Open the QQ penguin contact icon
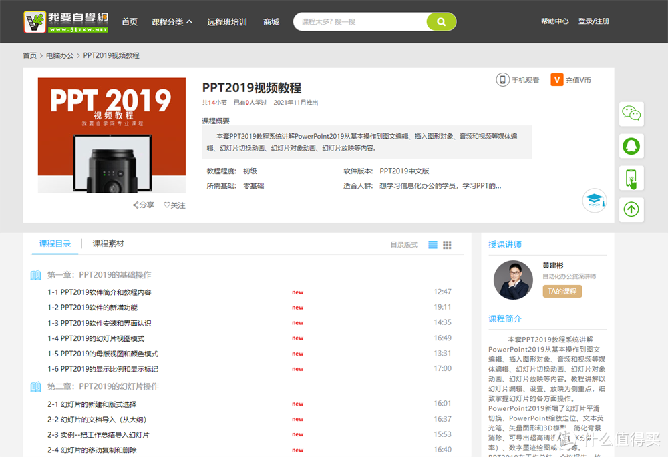 pyautogui.click(x=631, y=146)
